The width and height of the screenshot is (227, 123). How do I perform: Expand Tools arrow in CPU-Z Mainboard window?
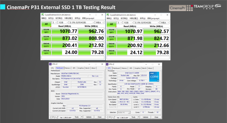pyautogui.click(x=82, y=117)
